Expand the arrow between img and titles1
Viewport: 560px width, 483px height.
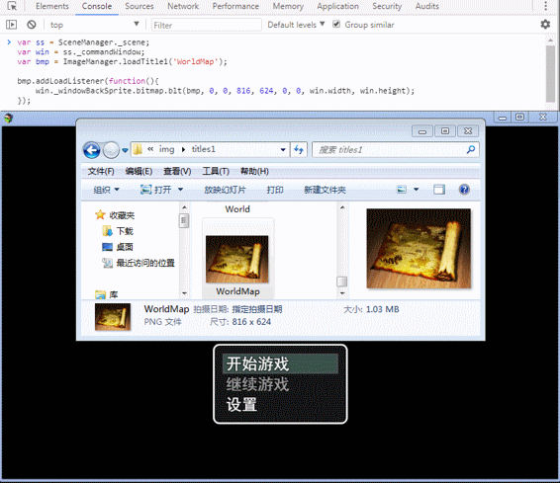(183, 149)
